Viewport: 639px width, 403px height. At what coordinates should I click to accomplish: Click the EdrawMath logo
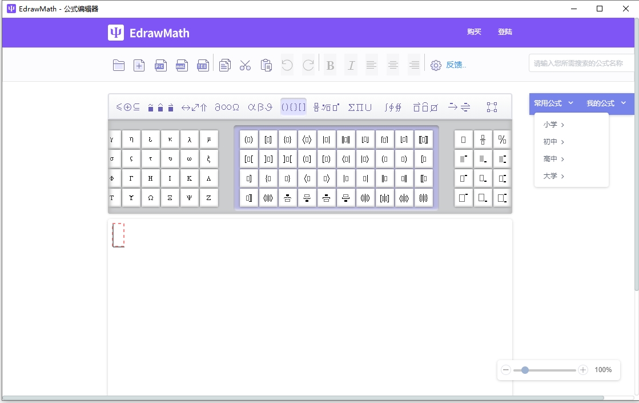click(148, 33)
